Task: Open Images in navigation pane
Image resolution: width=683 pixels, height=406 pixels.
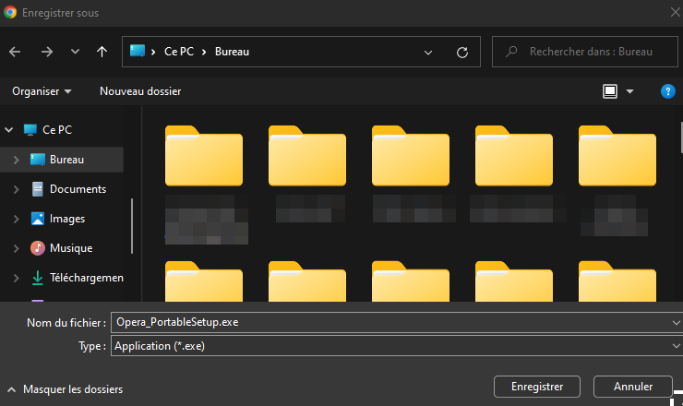Action: (x=67, y=219)
